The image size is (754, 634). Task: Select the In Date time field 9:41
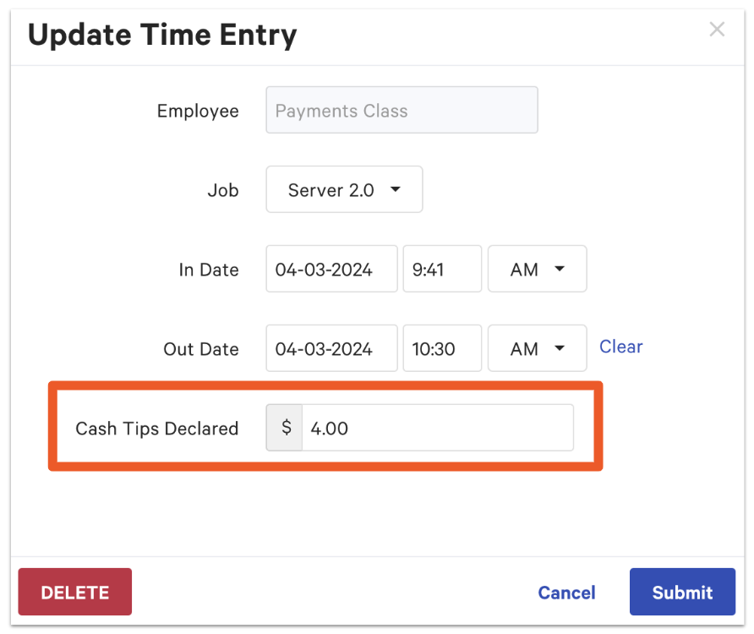[441, 270]
